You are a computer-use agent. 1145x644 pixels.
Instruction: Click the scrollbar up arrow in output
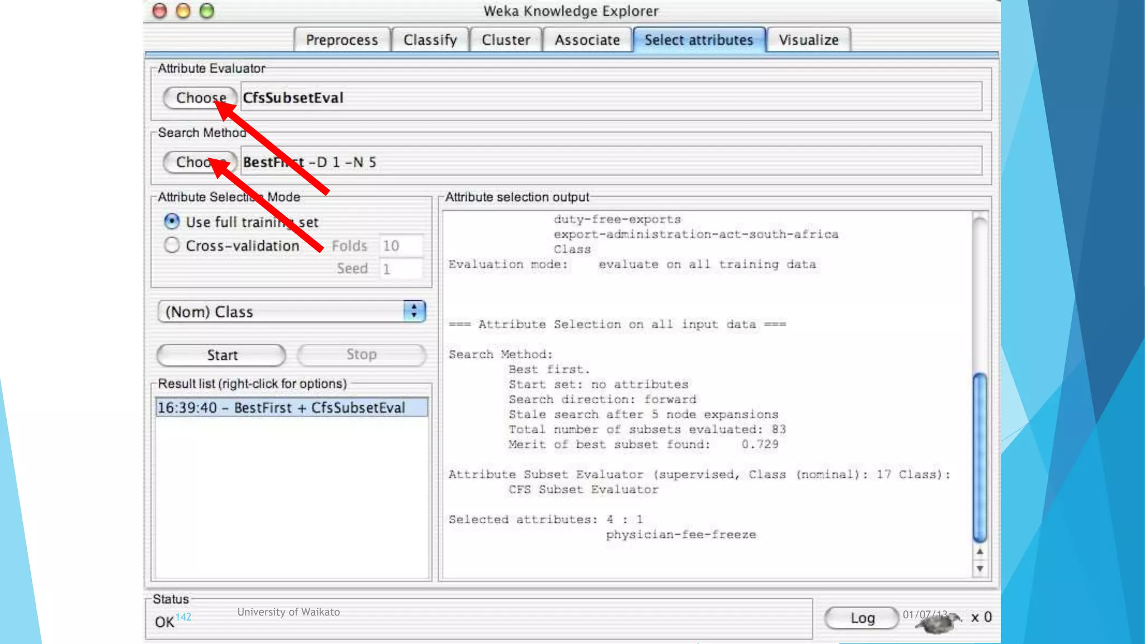point(980,552)
